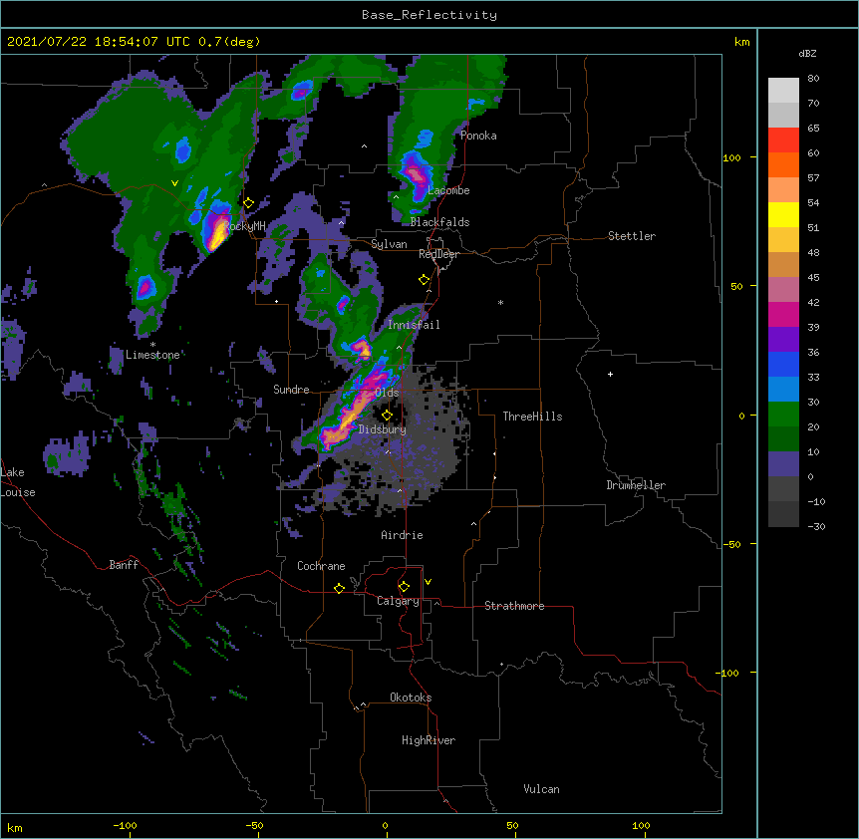Screen dimensions: 859x839
Task: Select the Olds town label
Action: [x=387, y=393]
